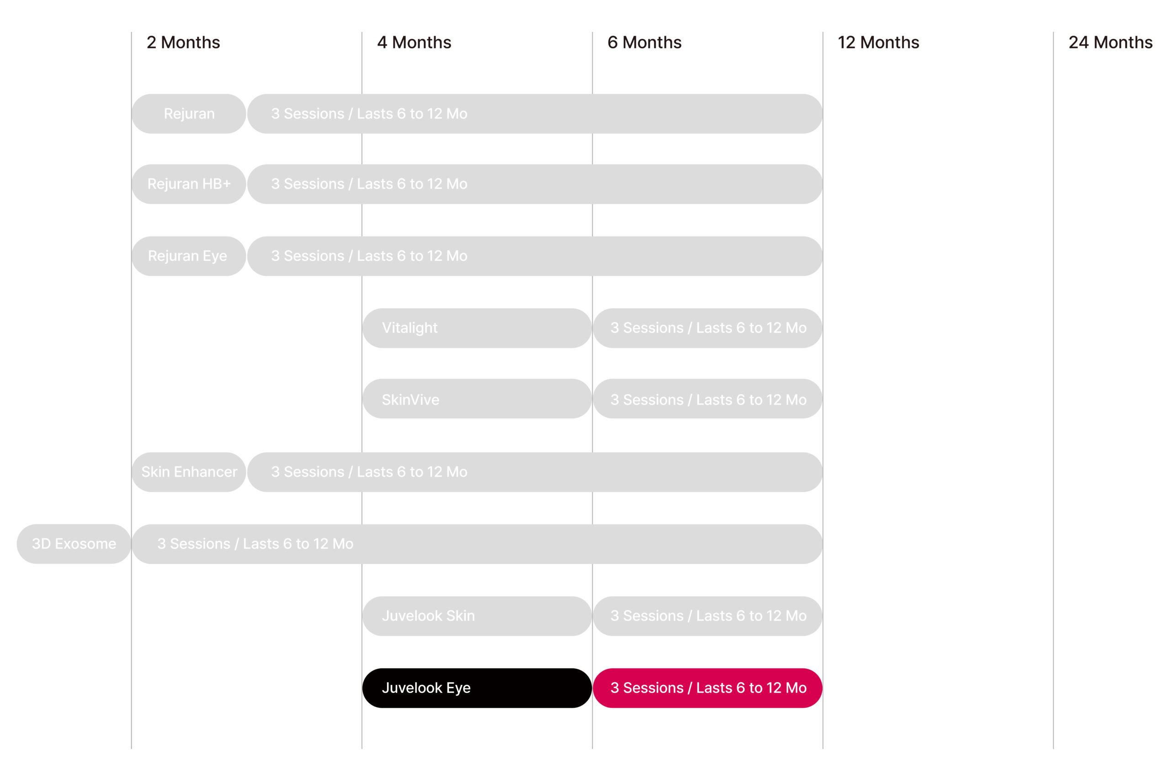This screenshot has height=781, width=1170.
Task: Click the 24 Months column header
Action: tap(1110, 43)
